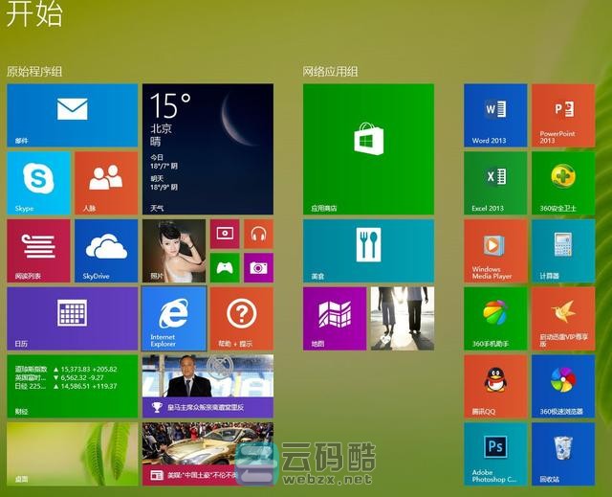The width and height of the screenshot is (612, 497).
Task: Open Adobe Photoshop tile
Action: pyautogui.click(x=495, y=454)
